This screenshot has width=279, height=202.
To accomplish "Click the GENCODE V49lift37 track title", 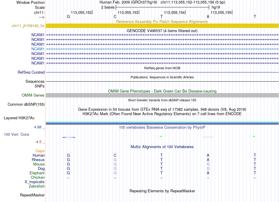I will pyautogui.click(x=162, y=31).
